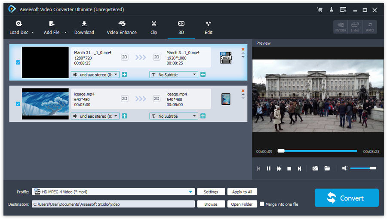Open the Clip scissors tool
This screenshot has height=219, width=387.
coord(154,27)
